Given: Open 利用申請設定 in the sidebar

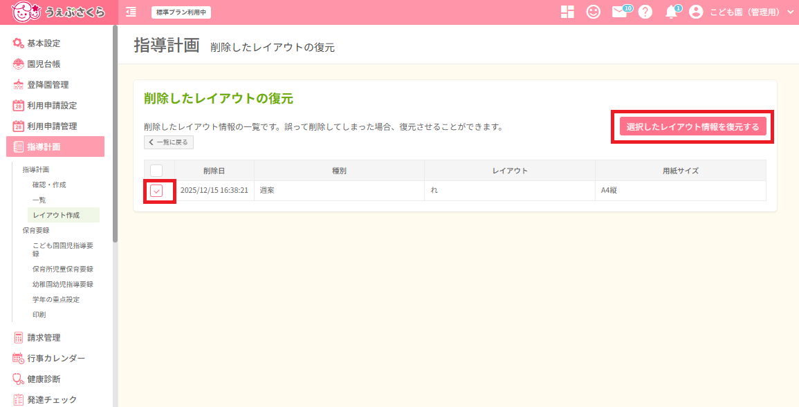Looking at the screenshot, I should click(52, 105).
